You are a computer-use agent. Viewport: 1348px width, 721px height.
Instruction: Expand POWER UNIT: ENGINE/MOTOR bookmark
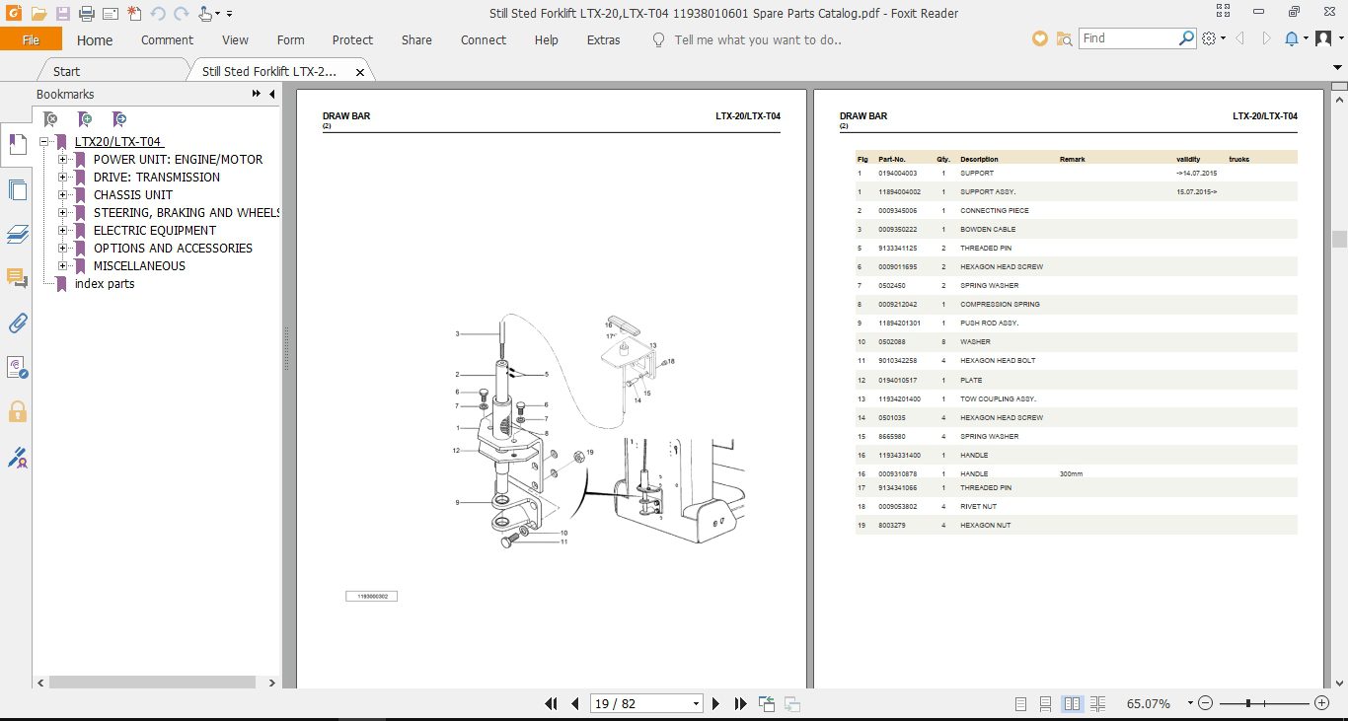(62, 160)
